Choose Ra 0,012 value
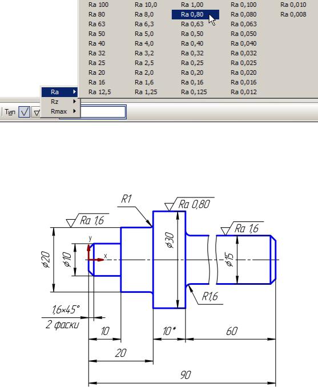318x387 pixels. point(244,92)
